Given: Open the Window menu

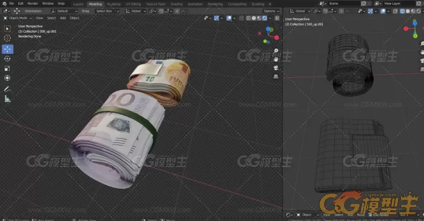Looking at the screenshot, I should (48, 4).
